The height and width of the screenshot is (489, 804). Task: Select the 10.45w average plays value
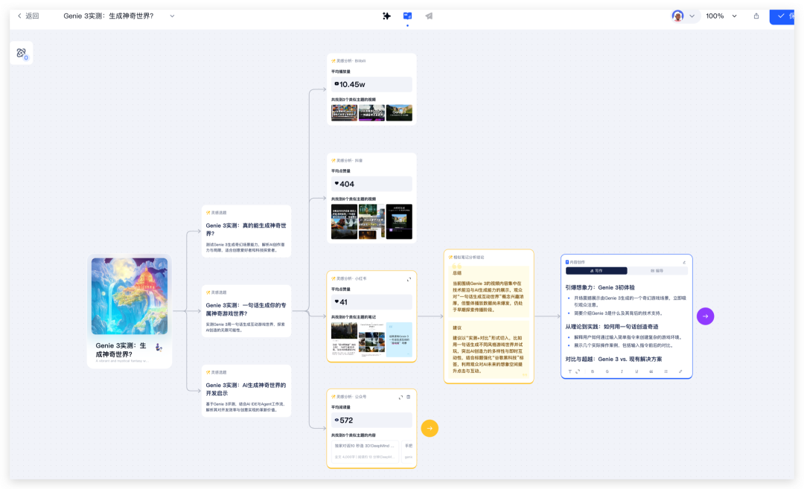click(371, 85)
